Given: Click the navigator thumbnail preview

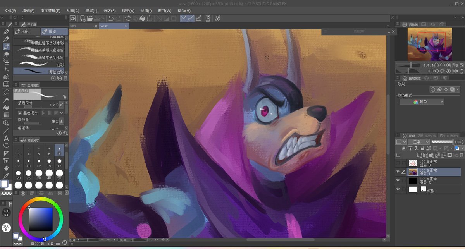Looking at the screenshot, I should pos(429,44).
